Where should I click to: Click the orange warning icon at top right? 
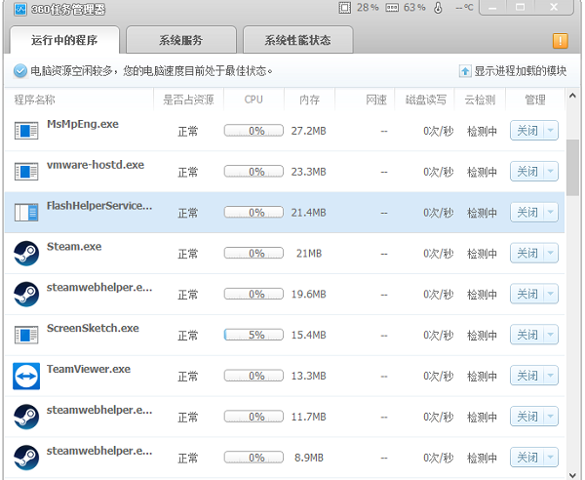(x=561, y=41)
